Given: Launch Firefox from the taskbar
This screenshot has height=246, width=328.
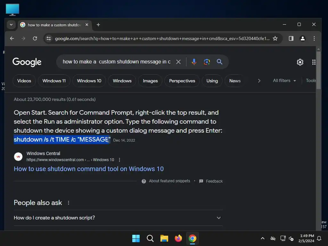Looking at the screenshot, I should click(178, 238).
